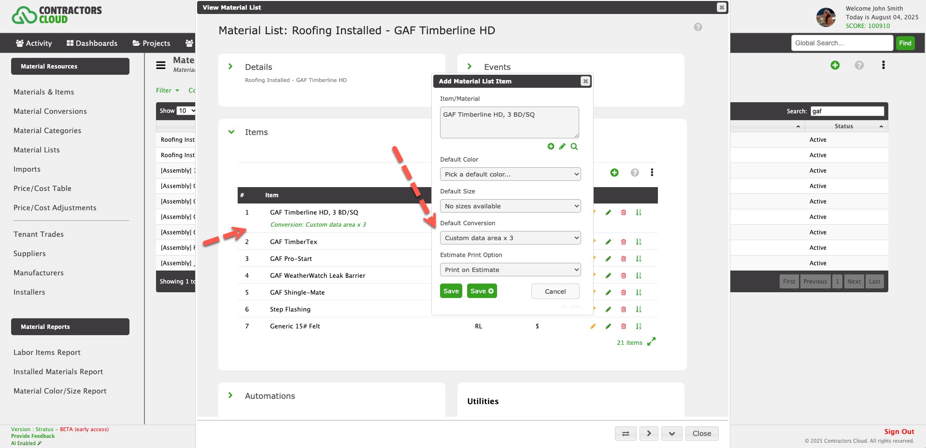Open Items section help question icon

(635, 173)
